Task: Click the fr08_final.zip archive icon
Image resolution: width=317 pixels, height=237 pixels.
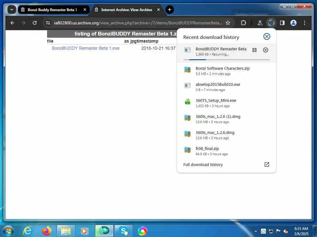Action: click(187, 150)
